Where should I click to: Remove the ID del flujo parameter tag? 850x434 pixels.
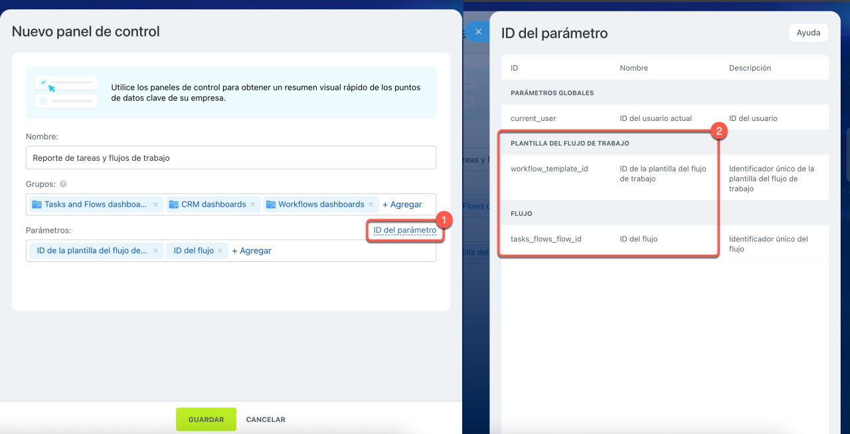click(x=220, y=251)
